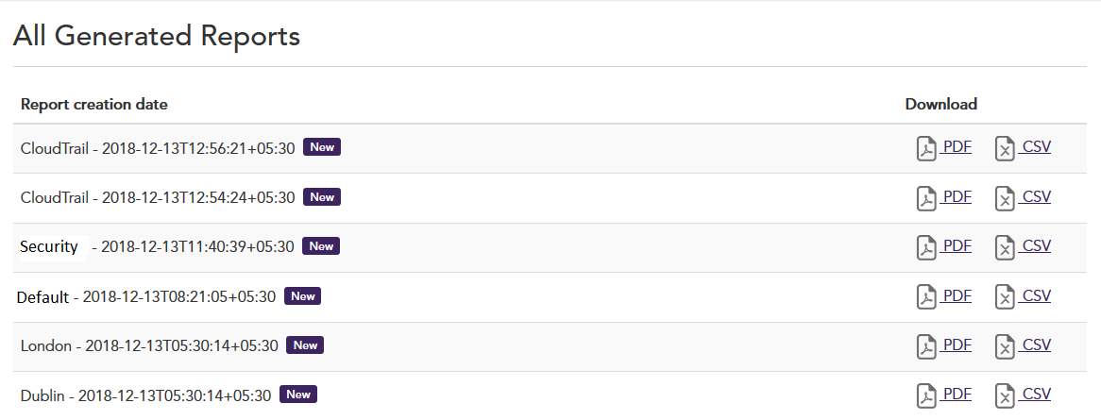Click CSV icon for CloudTrail 12:54:24 report
This screenshot has height=420, width=1101.
(x=1005, y=198)
